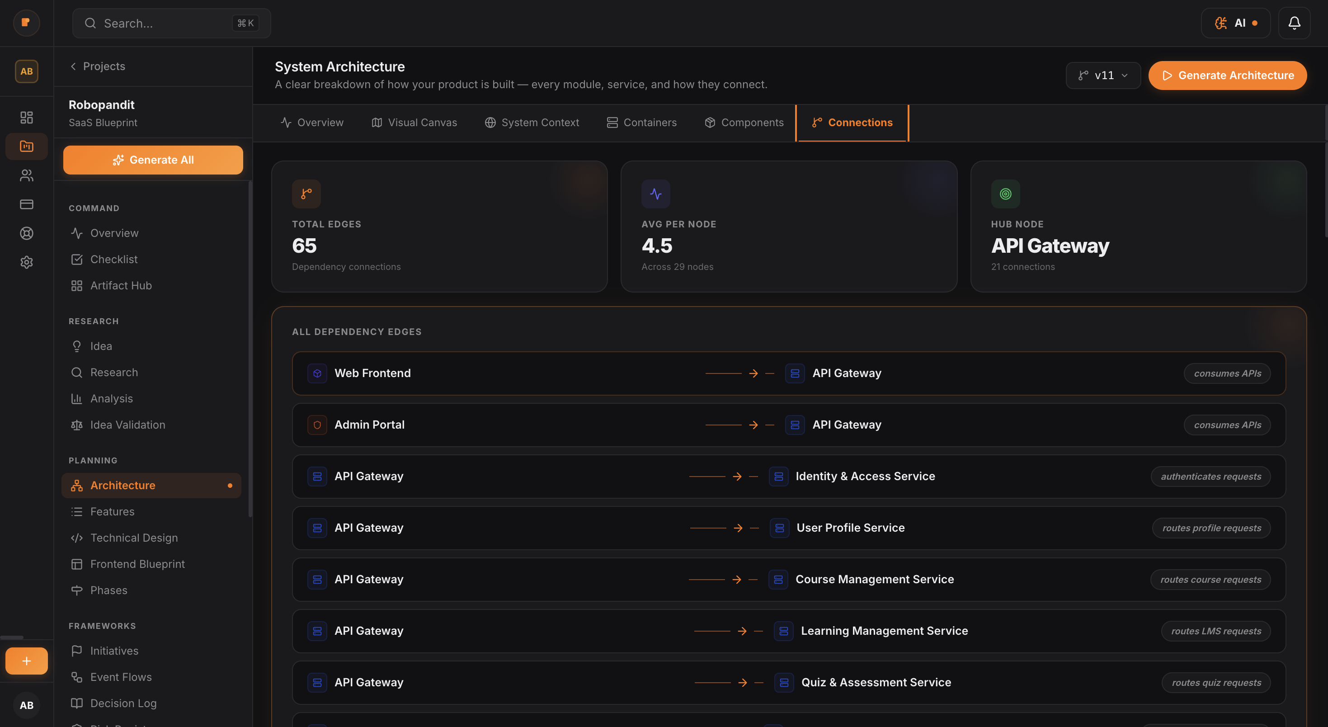The height and width of the screenshot is (727, 1328).
Task: Click the billing card icon in left rail
Action: click(26, 204)
